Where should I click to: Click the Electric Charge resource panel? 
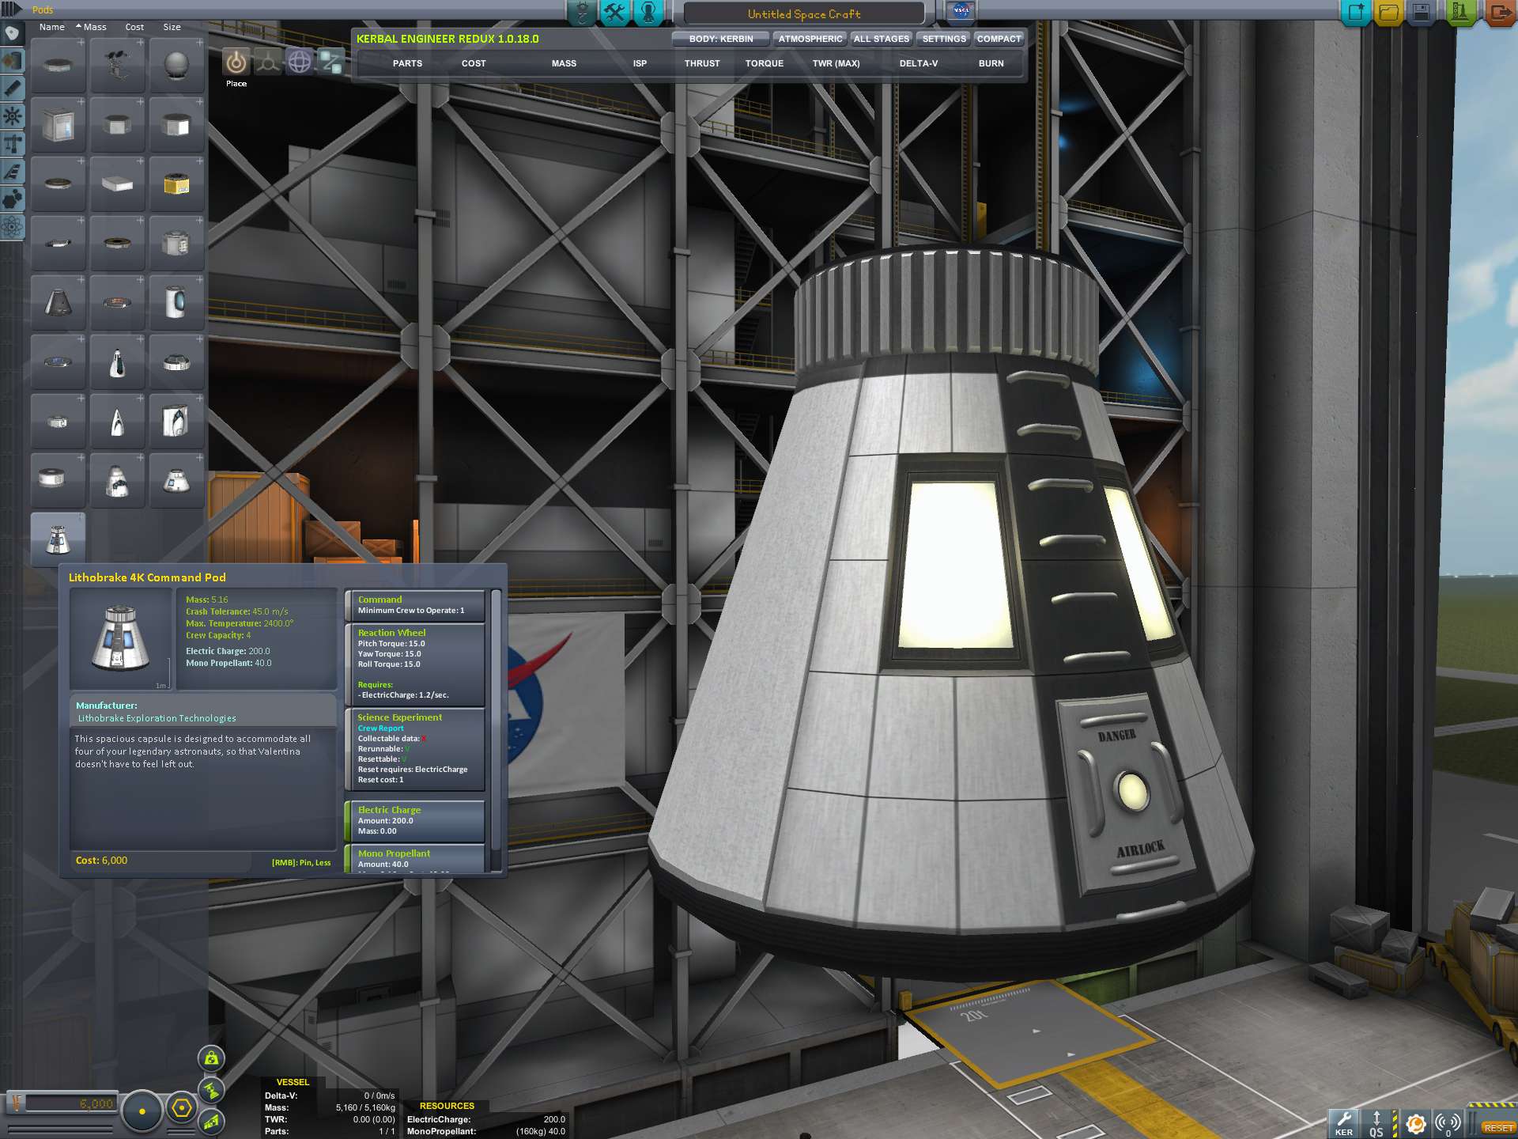click(415, 821)
